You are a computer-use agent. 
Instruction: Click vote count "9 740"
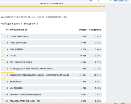(x=84, y=43)
